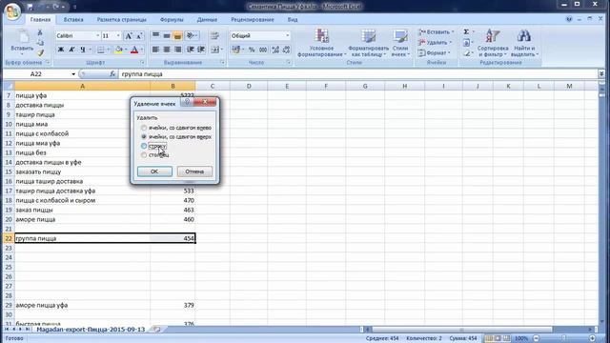Decrease the cell indent
This screenshot has width=610, height=343.
pyautogui.click(x=191, y=50)
